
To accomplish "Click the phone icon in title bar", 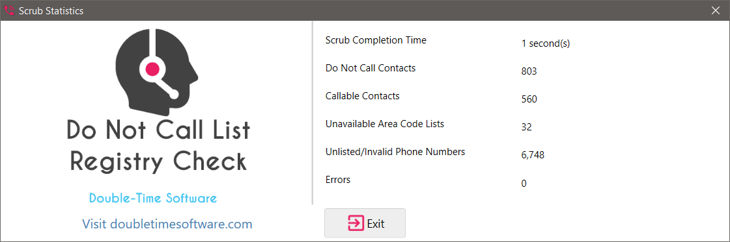I will 9,10.
